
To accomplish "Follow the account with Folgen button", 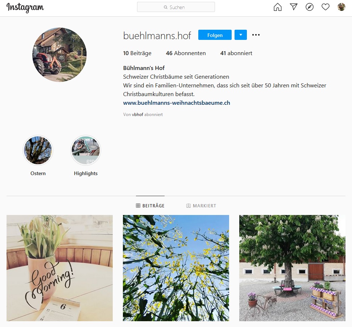I will tap(215, 35).
